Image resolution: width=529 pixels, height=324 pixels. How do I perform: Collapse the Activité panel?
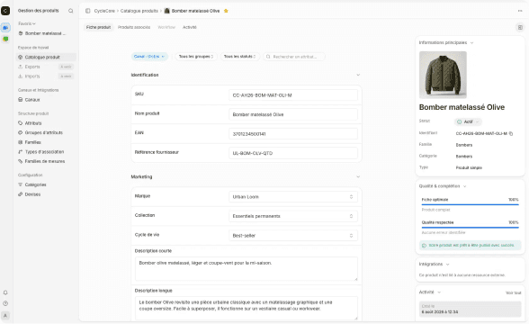pos(439,292)
